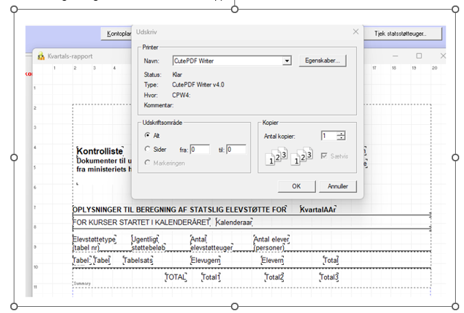Open the printer name dropdown arrow

(x=286, y=61)
